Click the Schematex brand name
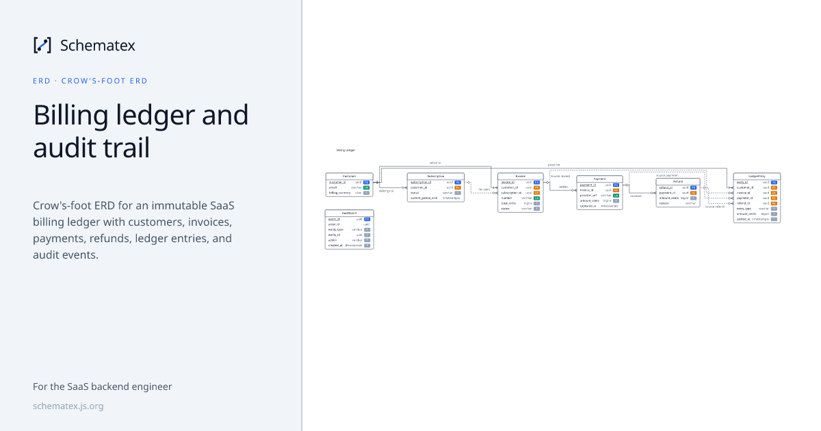821x431 pixels. 98,45
